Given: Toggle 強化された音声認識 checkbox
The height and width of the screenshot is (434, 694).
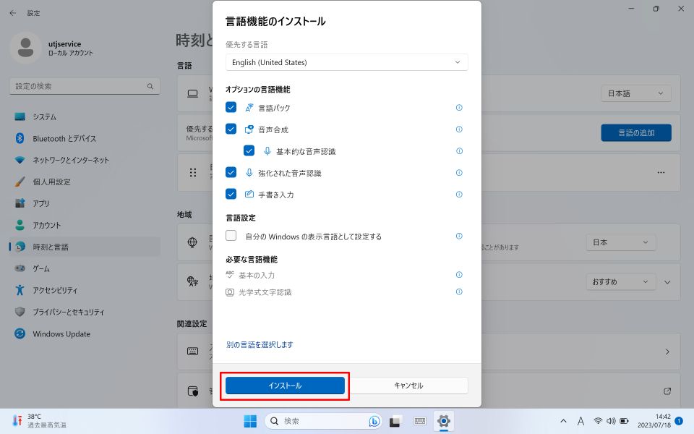Looking at the screenshot, I should [231, 172].
